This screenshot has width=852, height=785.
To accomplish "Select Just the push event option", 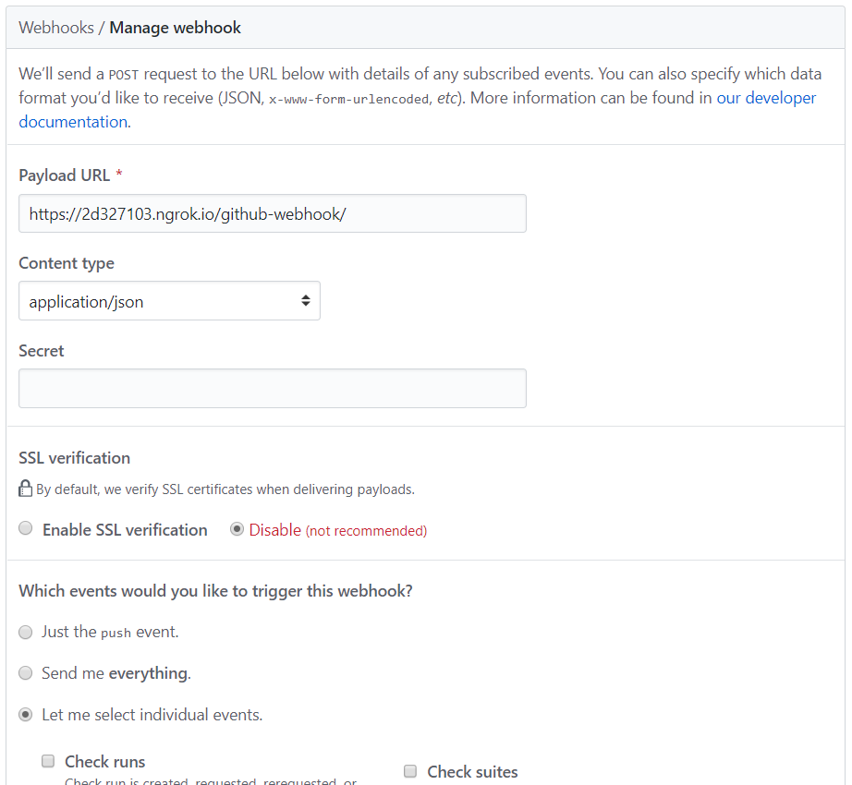I will pyautogui.click(x=26, y=632).
